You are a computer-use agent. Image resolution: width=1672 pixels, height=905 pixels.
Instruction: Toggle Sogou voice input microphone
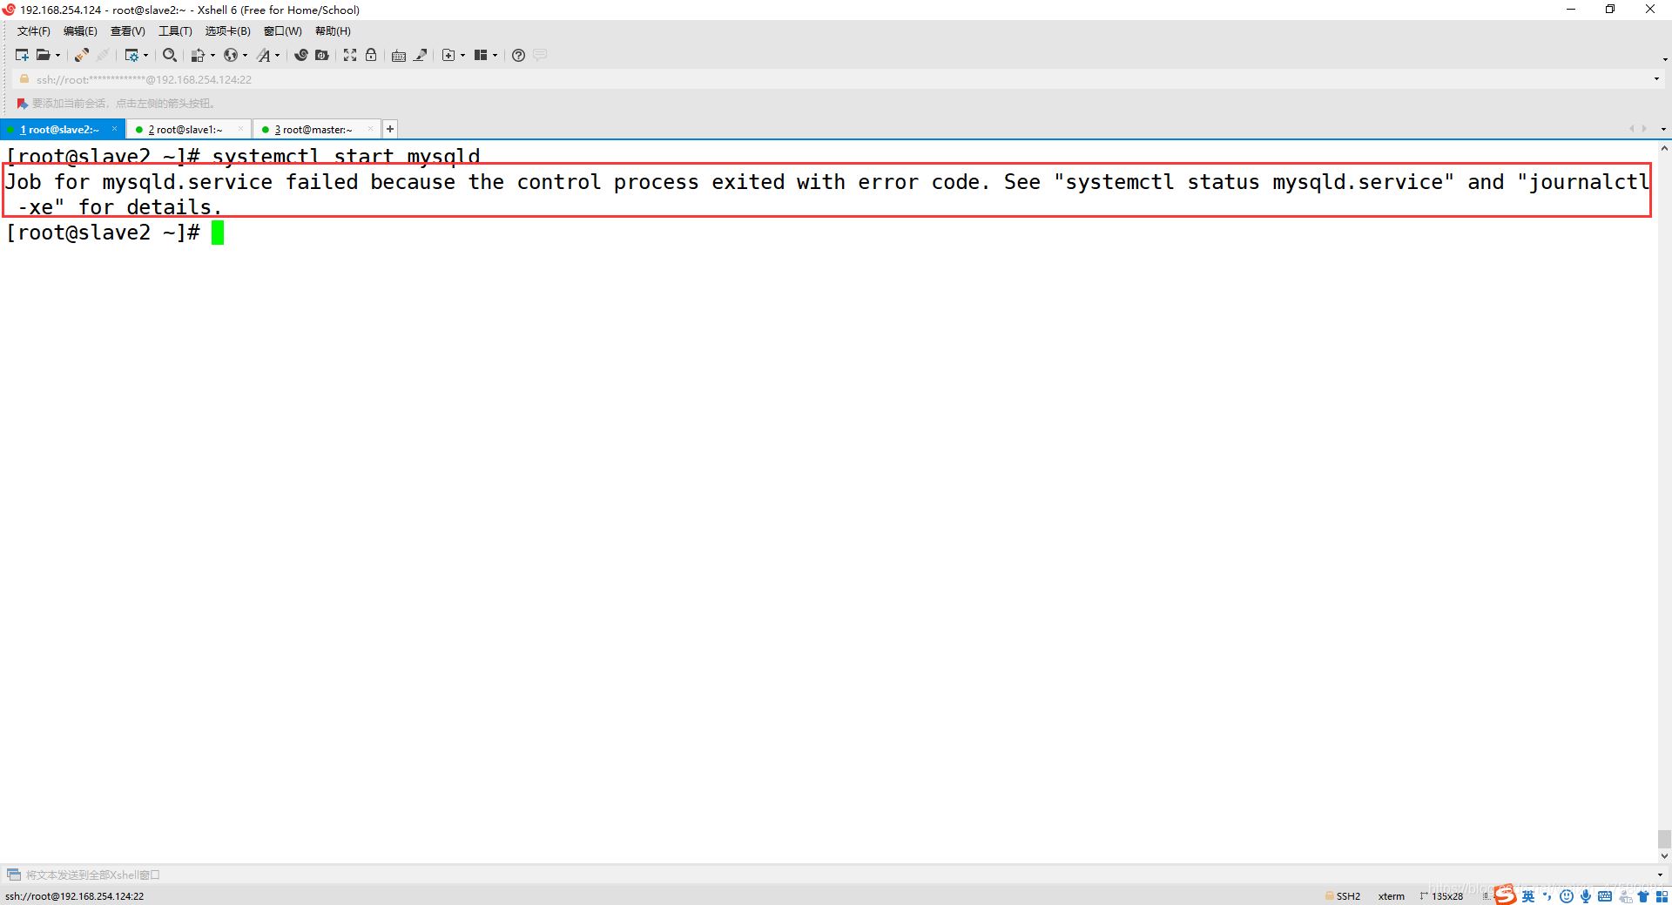1585,895
